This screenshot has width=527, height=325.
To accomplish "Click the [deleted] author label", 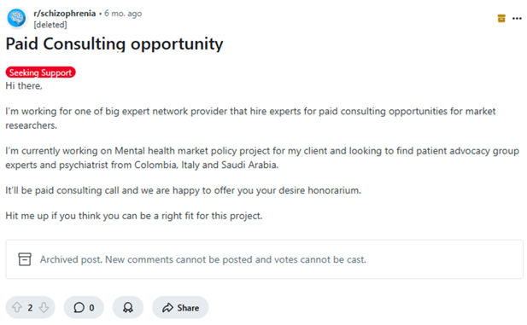I will (50, 25).
